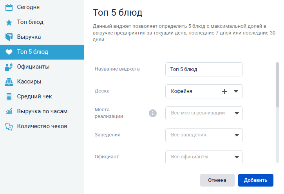
Task: Click the calculator icon for Средний чек
Action: [9, 97]
